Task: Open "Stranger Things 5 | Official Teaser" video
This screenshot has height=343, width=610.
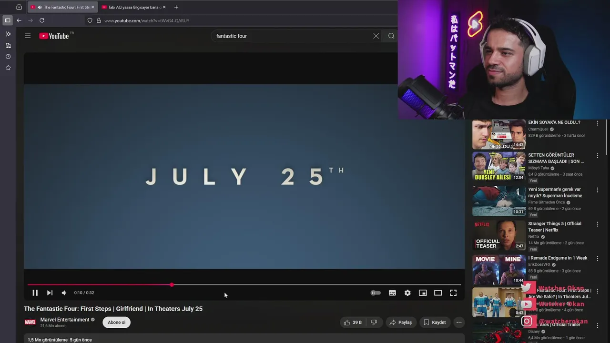Action: pyautogui.click(x=555, y=227)
